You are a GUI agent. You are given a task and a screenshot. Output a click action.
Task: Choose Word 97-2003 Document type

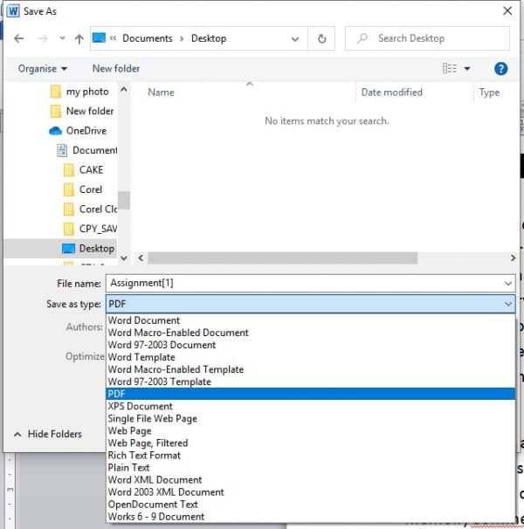click(311, 345)
